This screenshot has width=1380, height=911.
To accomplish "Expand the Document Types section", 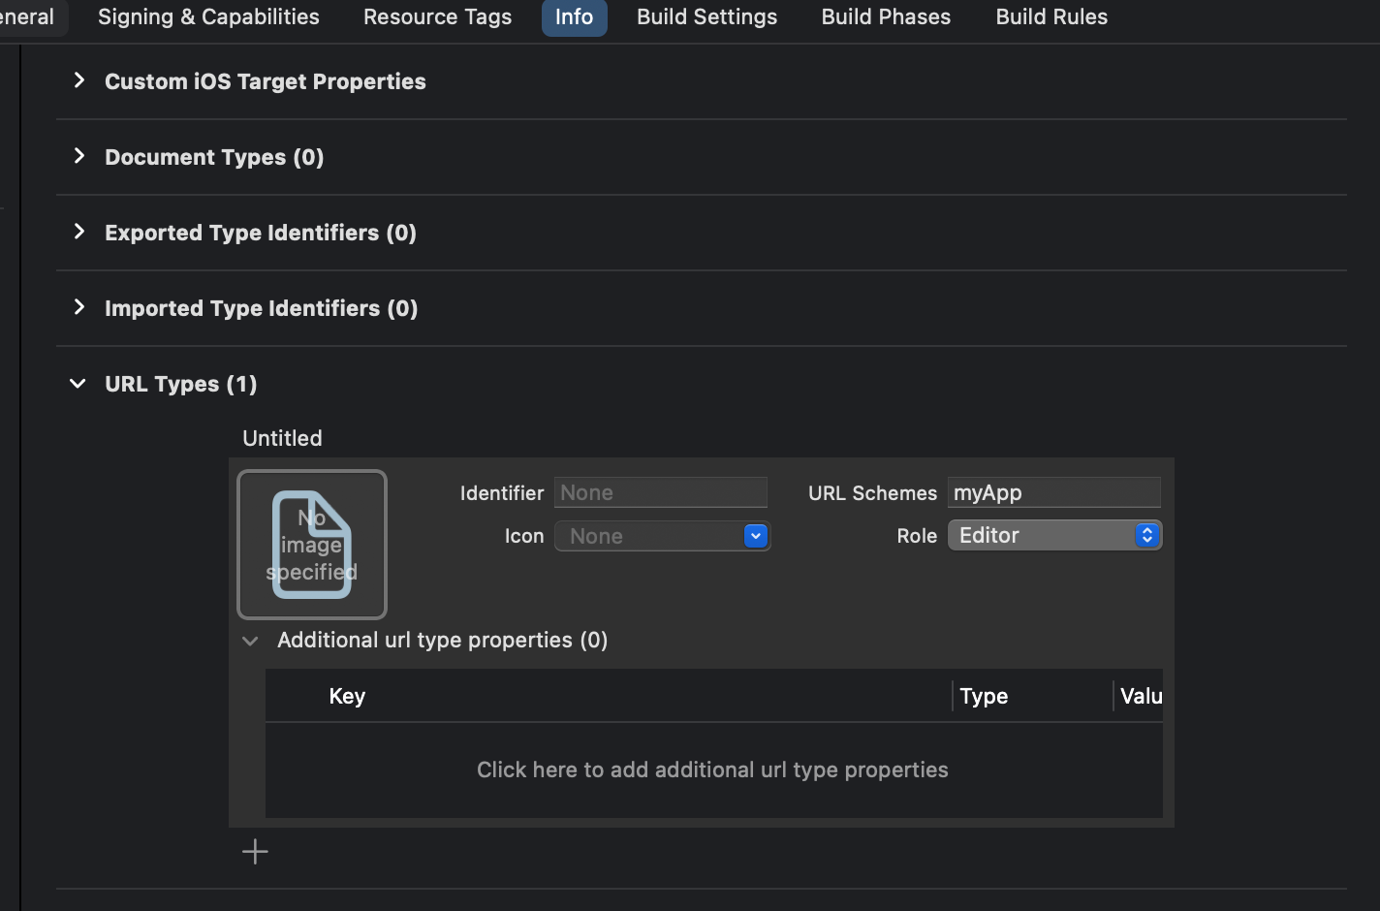I will coord(79,157).
